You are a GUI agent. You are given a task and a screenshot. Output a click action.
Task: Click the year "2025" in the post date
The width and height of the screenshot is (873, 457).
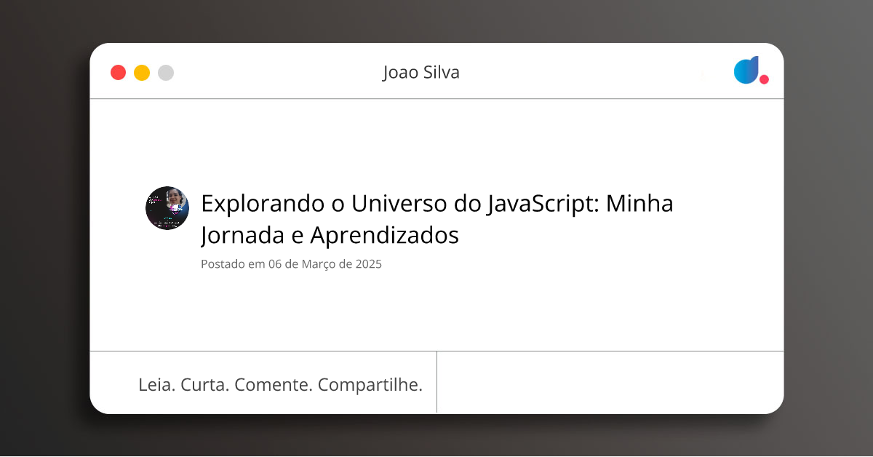[x=369, y=264]
